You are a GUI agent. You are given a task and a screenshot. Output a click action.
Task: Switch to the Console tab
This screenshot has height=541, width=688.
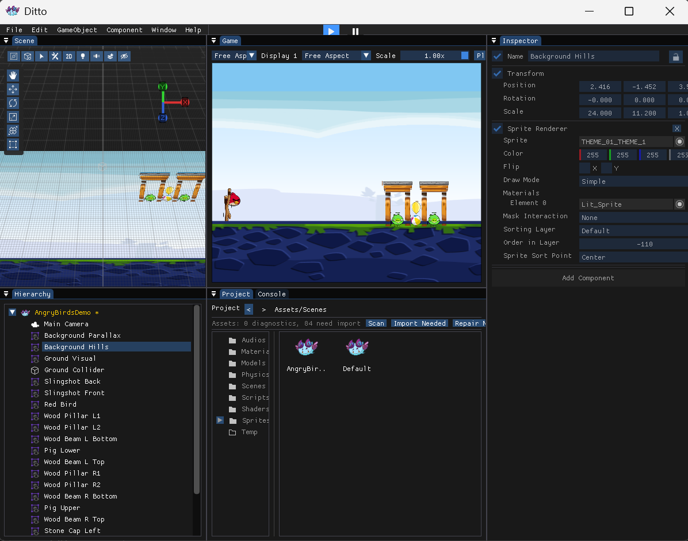click(272, 294)
